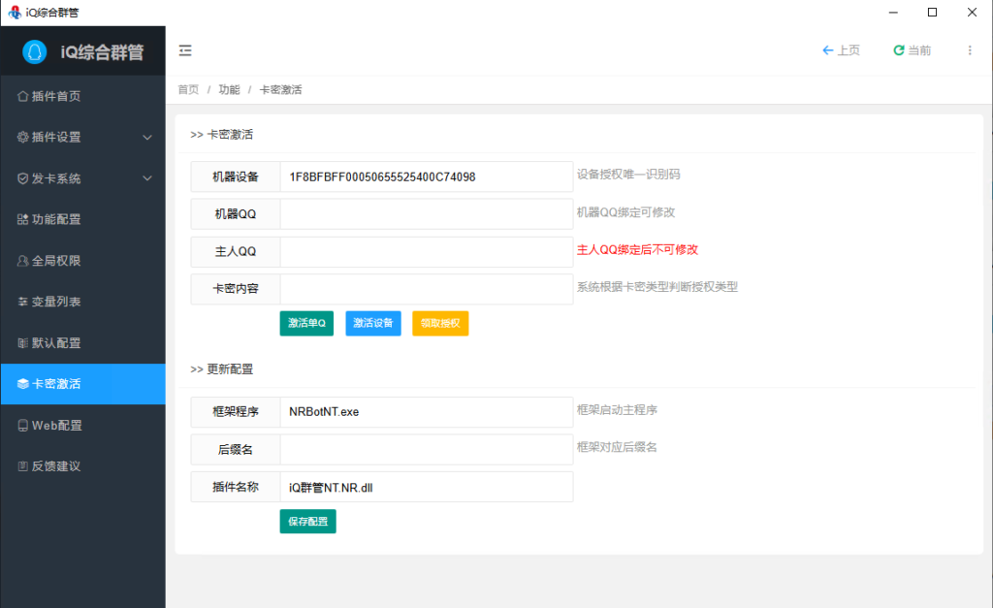Expand the 发卡系统 chevron
Screen dimensions: 993x608
click(x=147, y=178)
